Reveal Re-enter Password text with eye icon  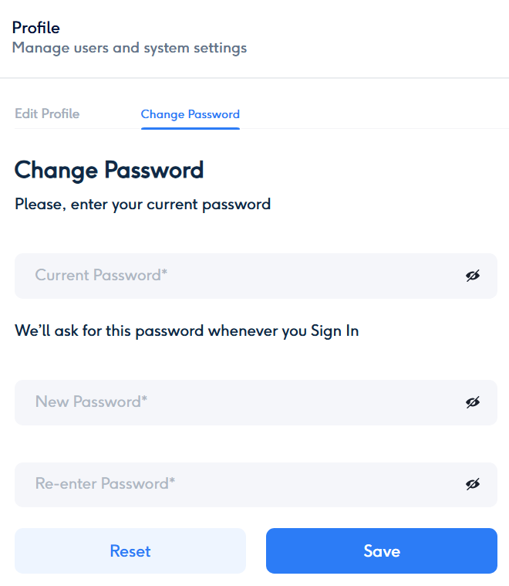point(473,484)
